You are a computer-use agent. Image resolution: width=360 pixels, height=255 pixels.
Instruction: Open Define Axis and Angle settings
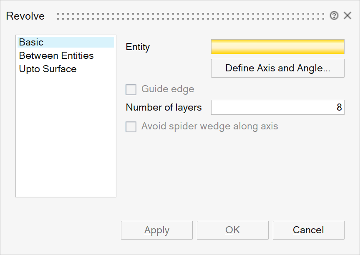pos(277,68)
